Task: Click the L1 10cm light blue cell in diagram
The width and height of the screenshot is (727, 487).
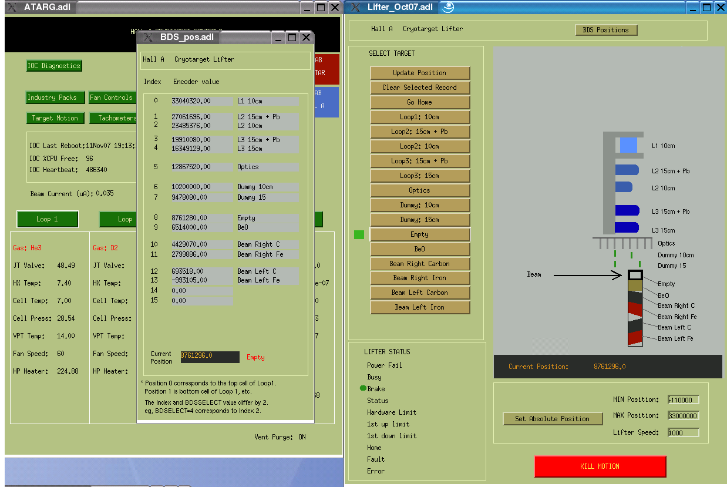Action: (628, 145)
